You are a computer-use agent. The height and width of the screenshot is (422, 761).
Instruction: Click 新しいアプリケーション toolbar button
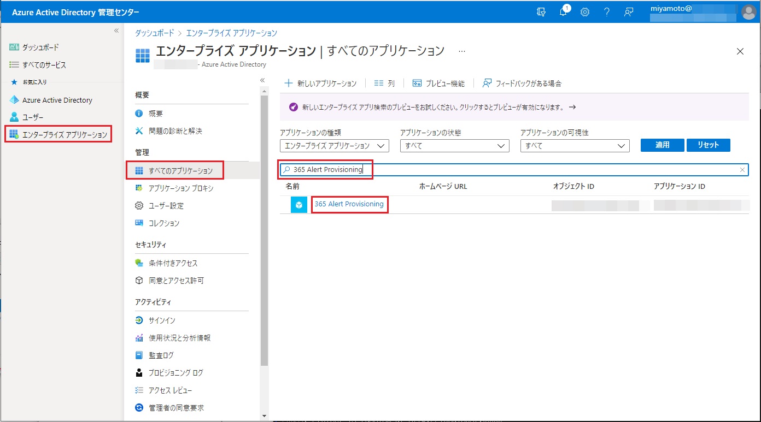pyautogui.click(x=321, y=84)
